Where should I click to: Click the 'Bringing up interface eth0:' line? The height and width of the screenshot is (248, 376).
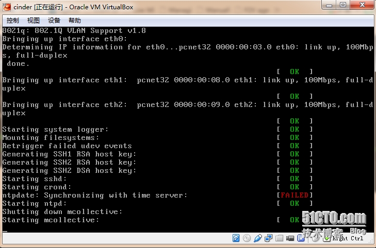(x=64, y=39)
